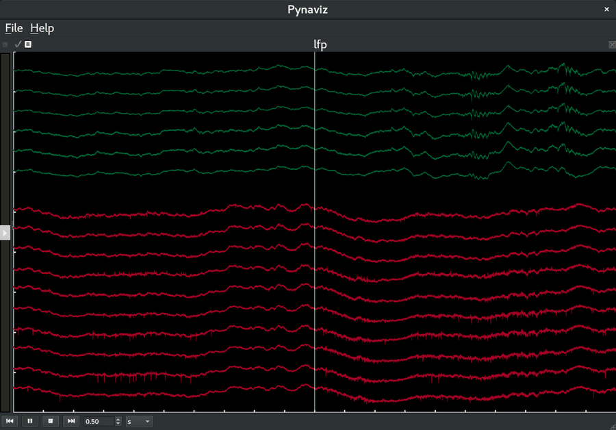Jump playback to the beginning
Screen dimensions: 616x430
point(10,421)
